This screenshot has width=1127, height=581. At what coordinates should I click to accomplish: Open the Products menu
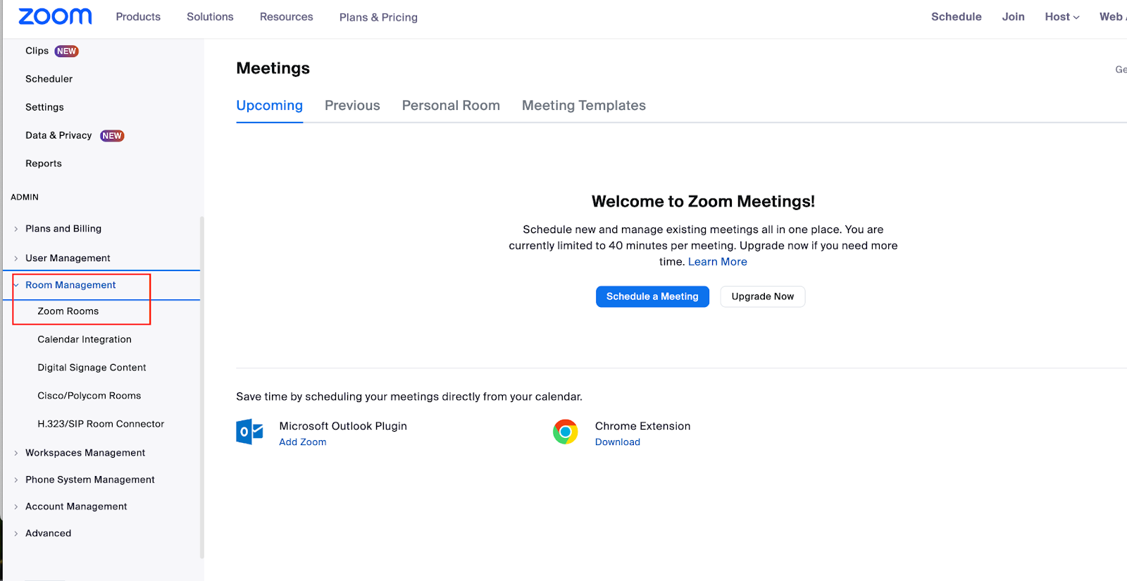(138, 17)
